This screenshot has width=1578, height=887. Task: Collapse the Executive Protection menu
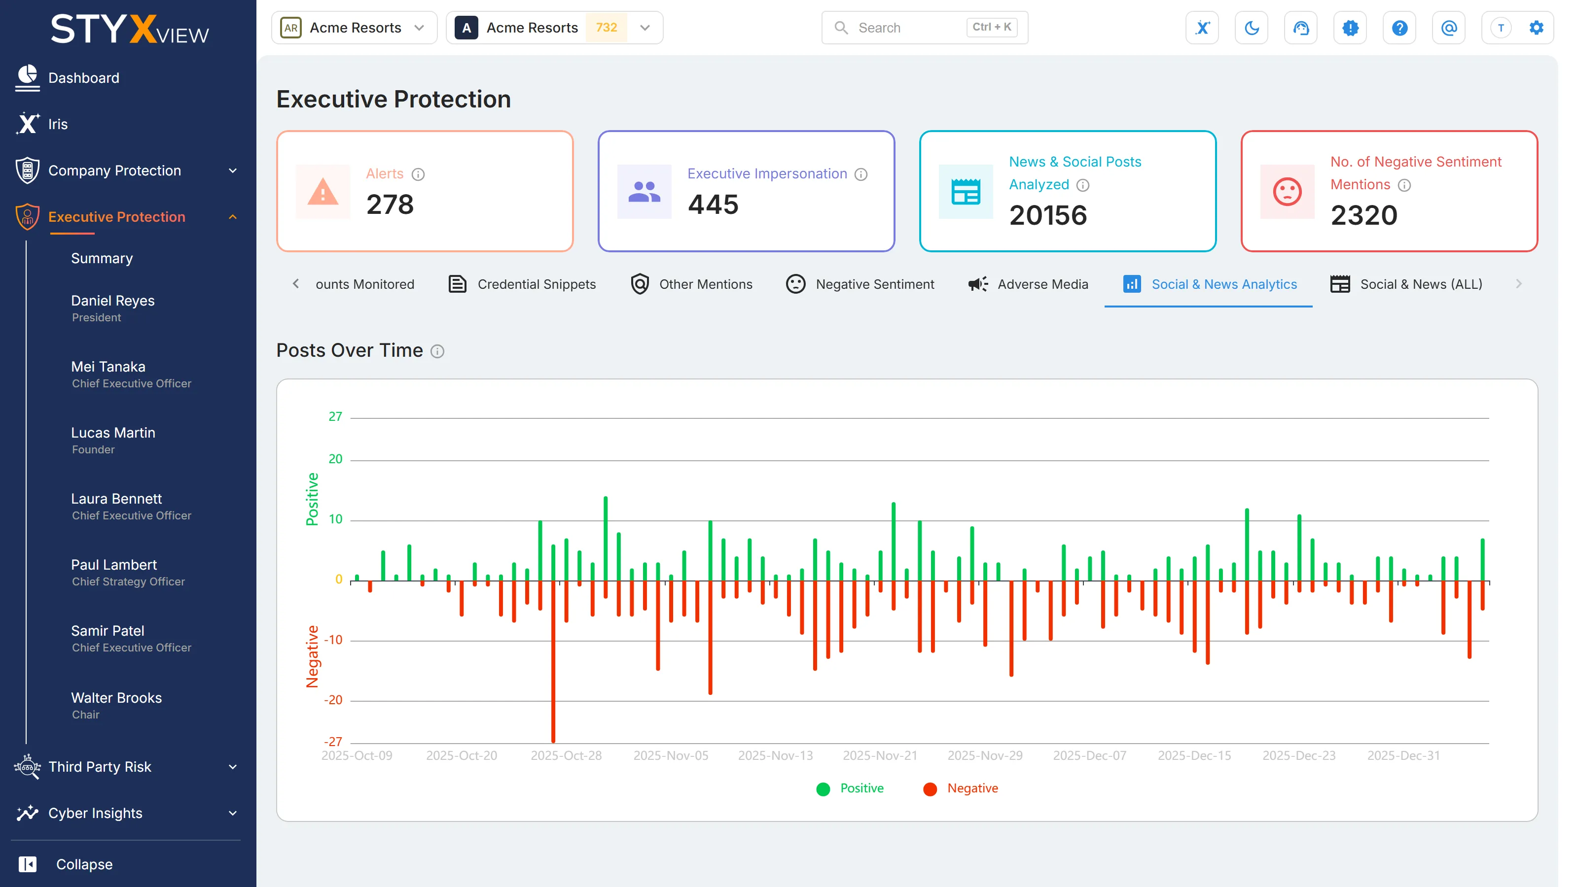tap(127, 217)
